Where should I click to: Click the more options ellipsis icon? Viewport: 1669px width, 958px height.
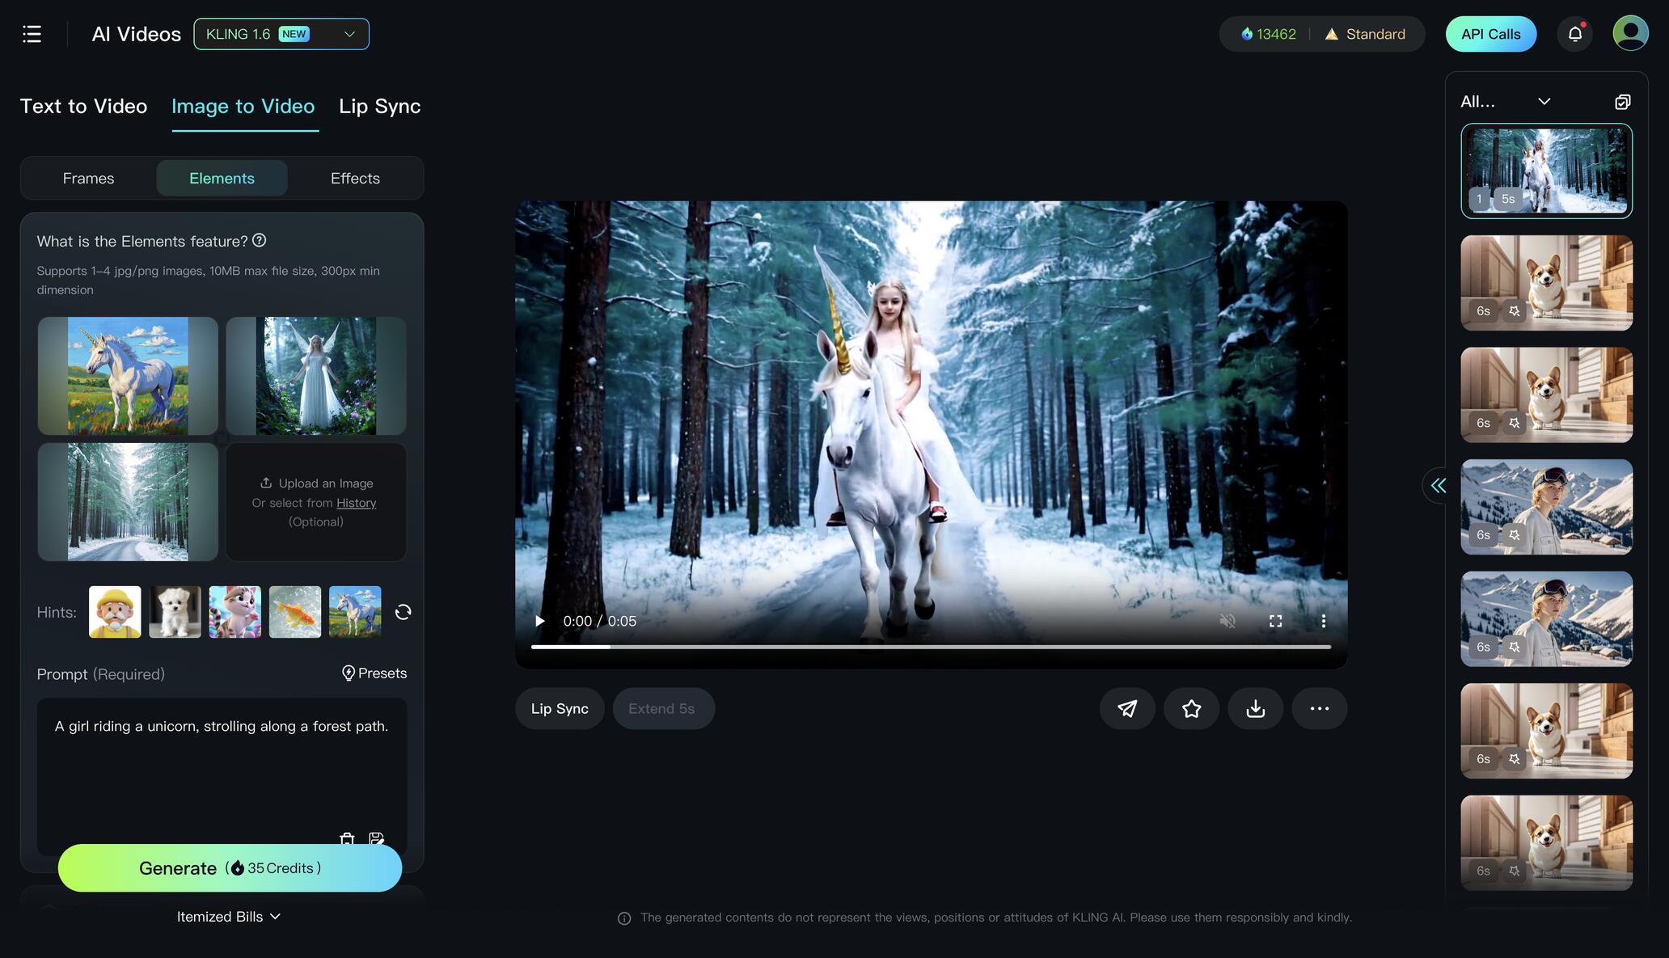point(1318,708)
